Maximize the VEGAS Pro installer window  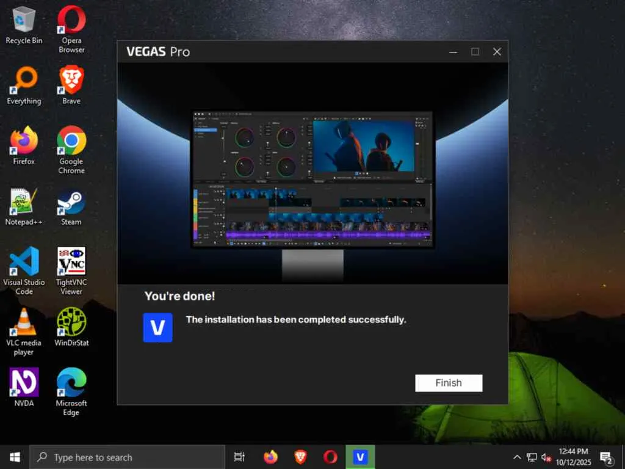coord(475,52)
